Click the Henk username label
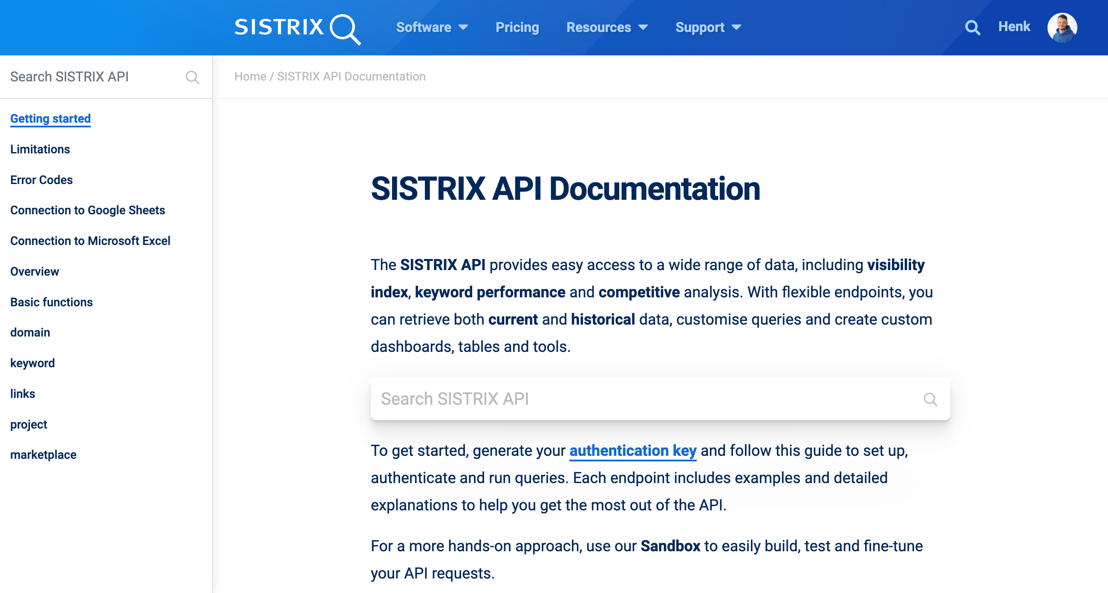 tap(1014, 27)
